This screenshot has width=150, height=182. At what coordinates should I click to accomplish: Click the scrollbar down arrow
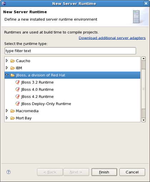[144, 120]
